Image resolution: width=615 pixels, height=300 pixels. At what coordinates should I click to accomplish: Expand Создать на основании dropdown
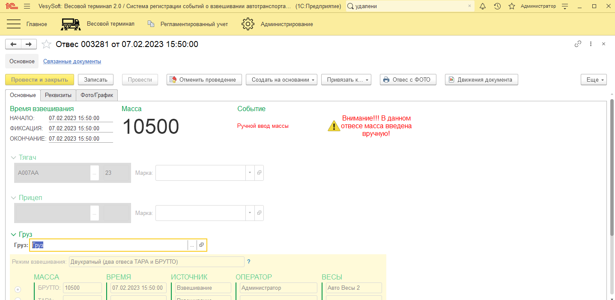tap(281, 80)
